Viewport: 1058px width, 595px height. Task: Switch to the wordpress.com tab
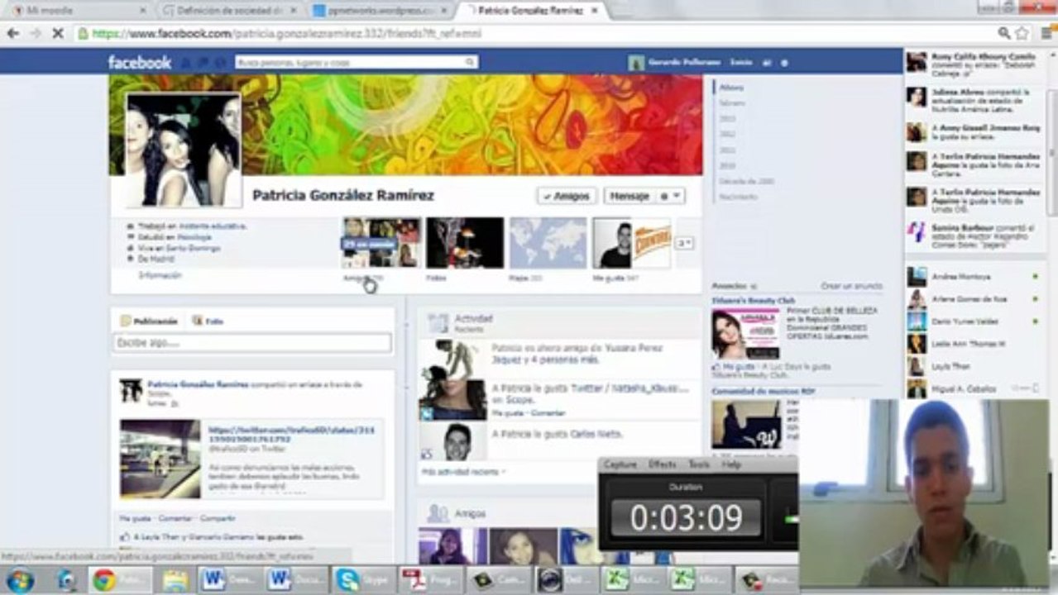tap(381, 11)
